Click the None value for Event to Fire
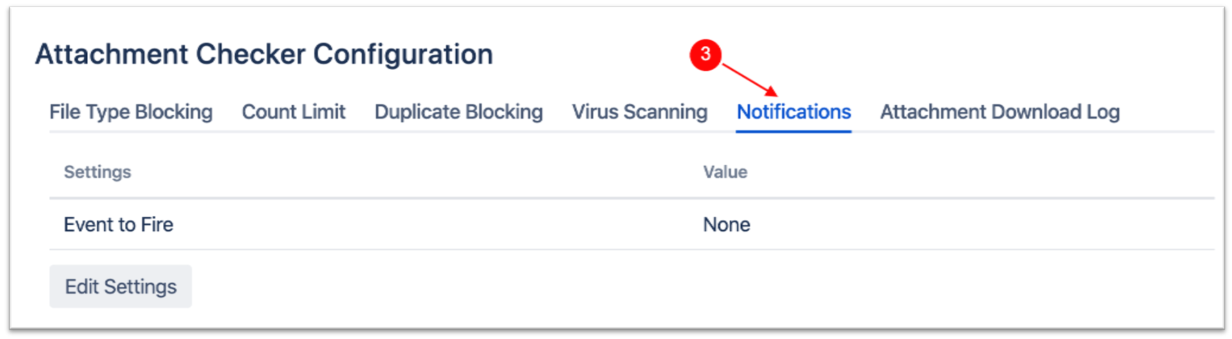1232x339 pixels. (726, 224)
